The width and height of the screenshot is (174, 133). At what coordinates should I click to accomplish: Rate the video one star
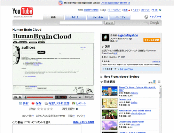coord(39,109)
